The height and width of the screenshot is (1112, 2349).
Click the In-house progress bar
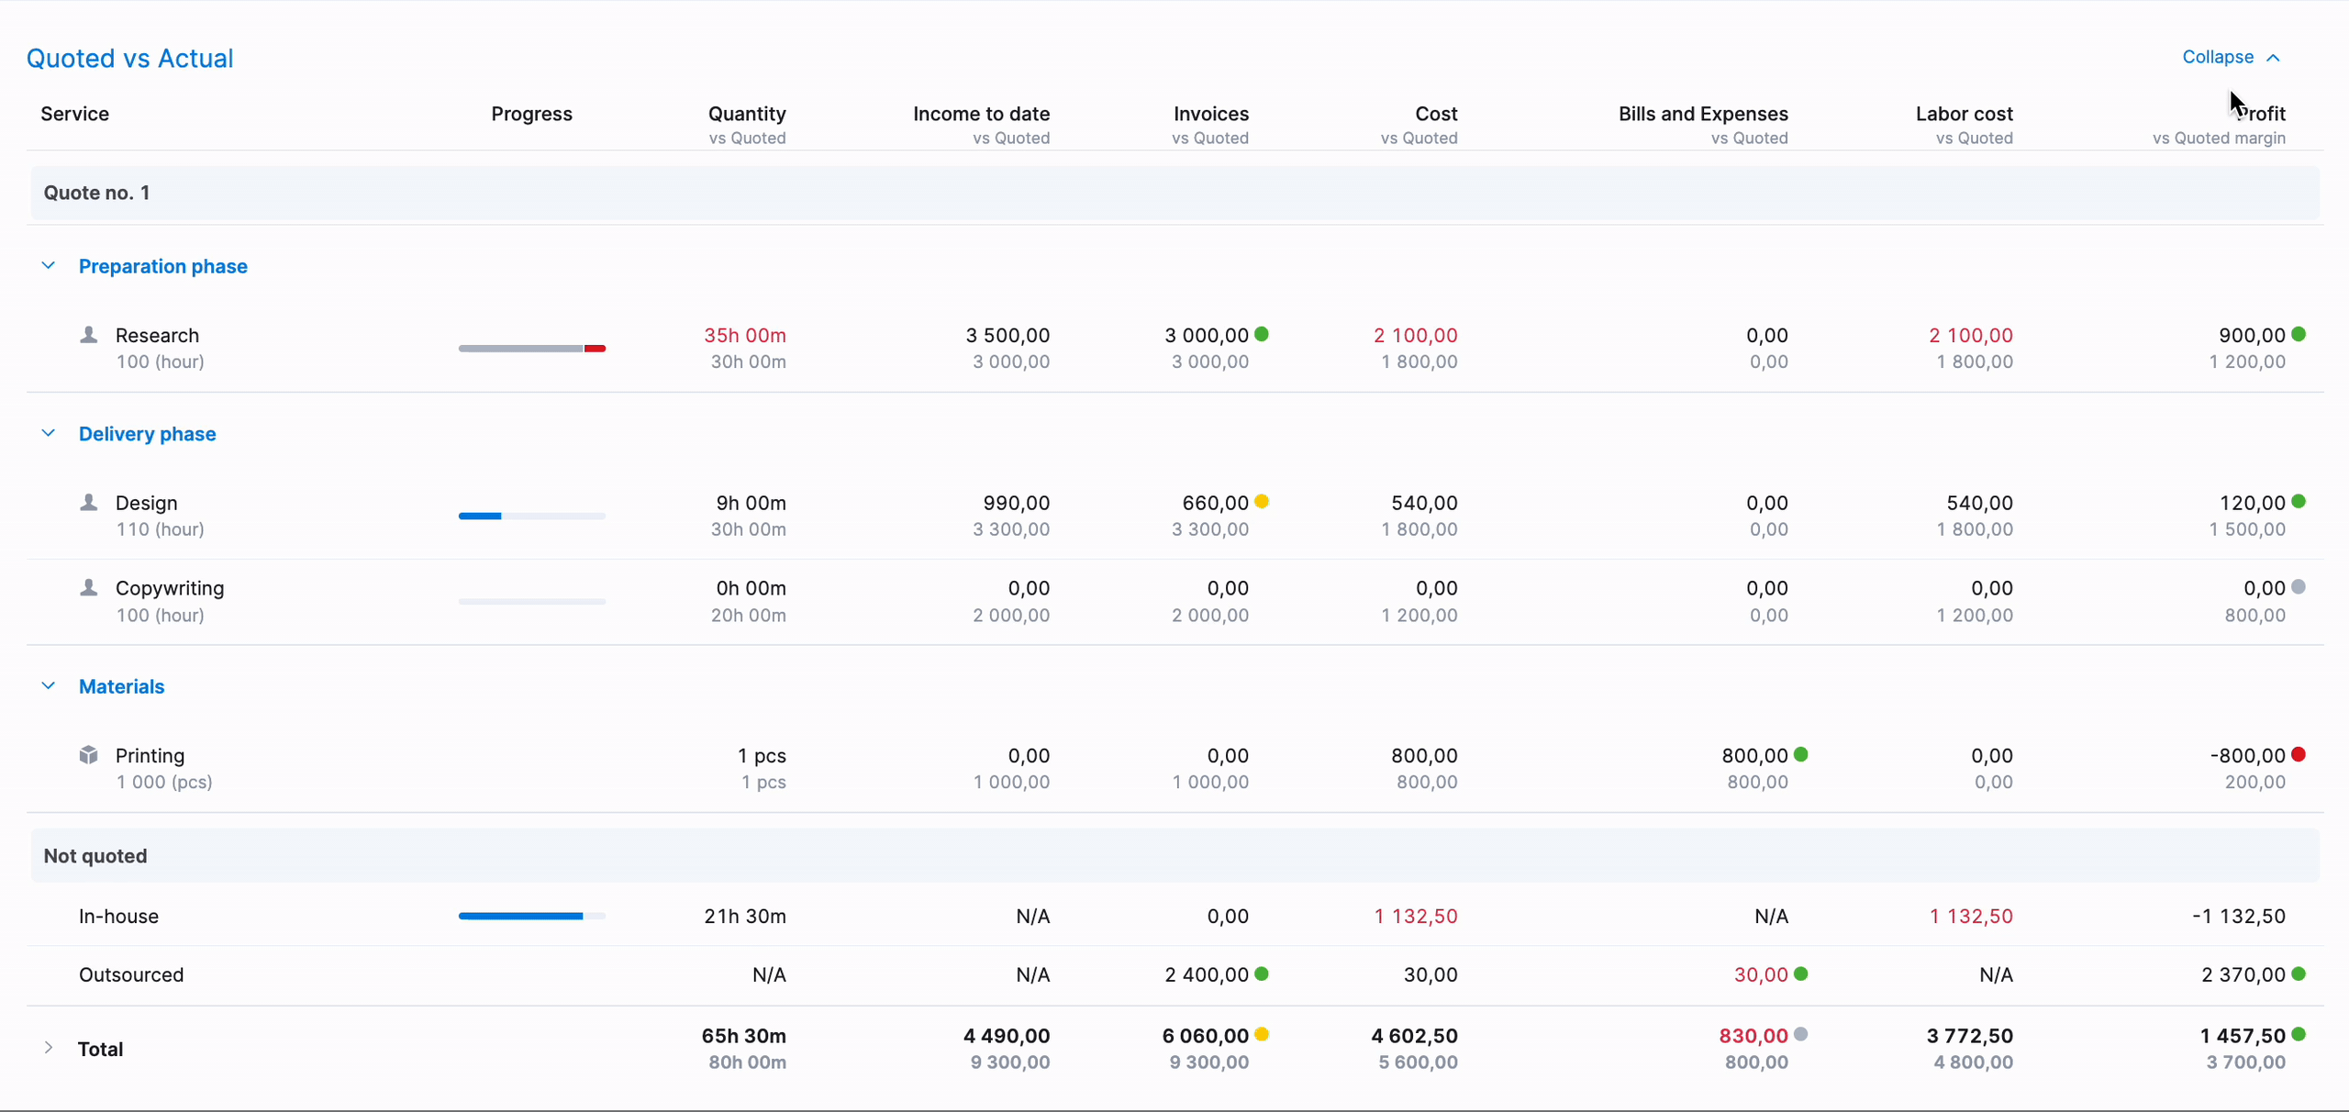(x=532, y=916)
